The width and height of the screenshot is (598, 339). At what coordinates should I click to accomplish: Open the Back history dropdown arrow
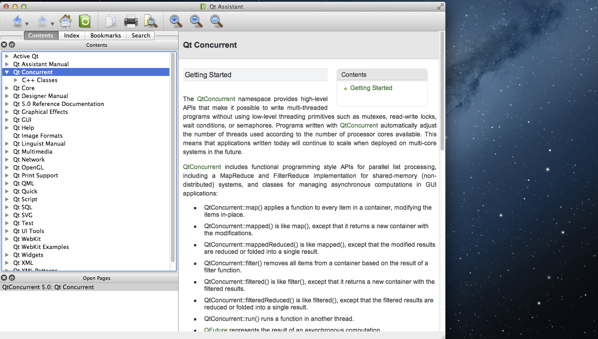pyautogui.click(x=27, y=24)
